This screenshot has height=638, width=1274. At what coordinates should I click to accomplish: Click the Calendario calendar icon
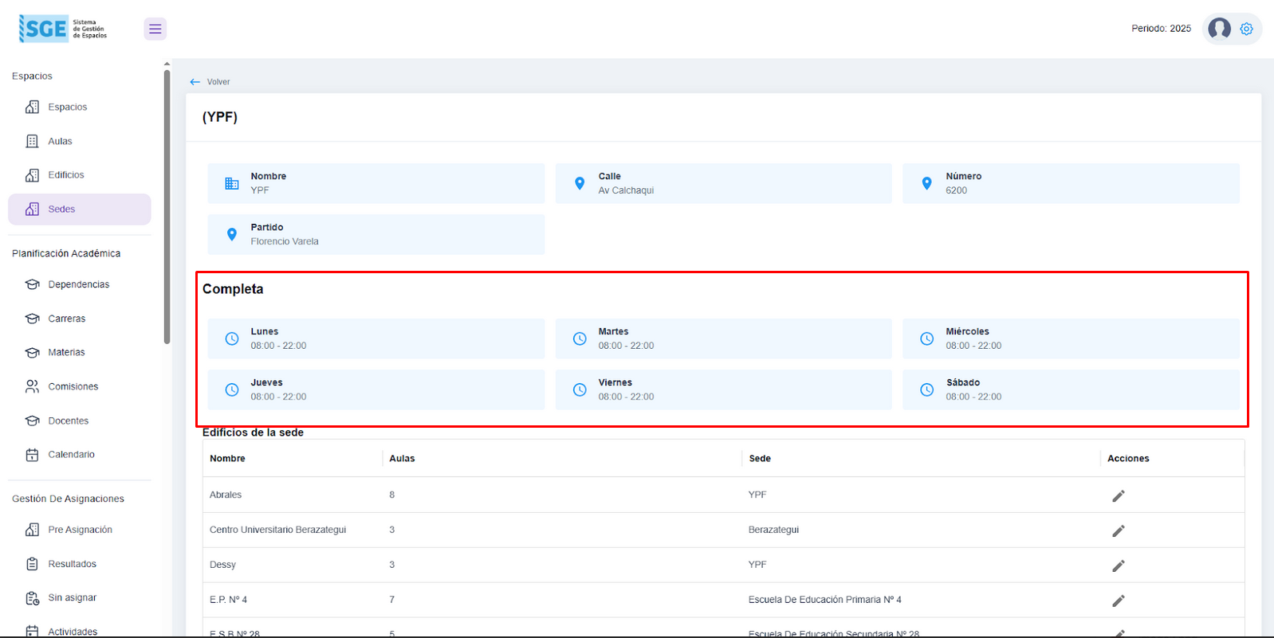pyautogui.click(x=32, y=455)
